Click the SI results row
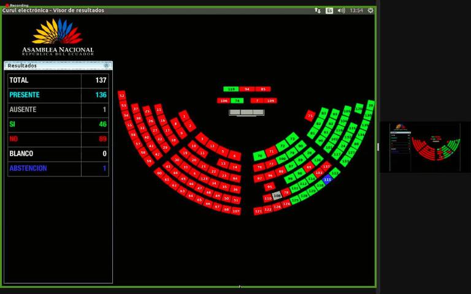 pyautogui.click(x=58, y=124)
